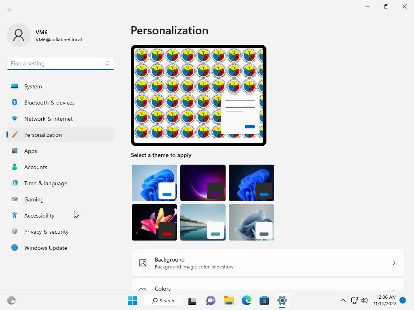Screen dimensions: 414x310
Task: Click the Gaming controller icon
Action: pos(15,199)
